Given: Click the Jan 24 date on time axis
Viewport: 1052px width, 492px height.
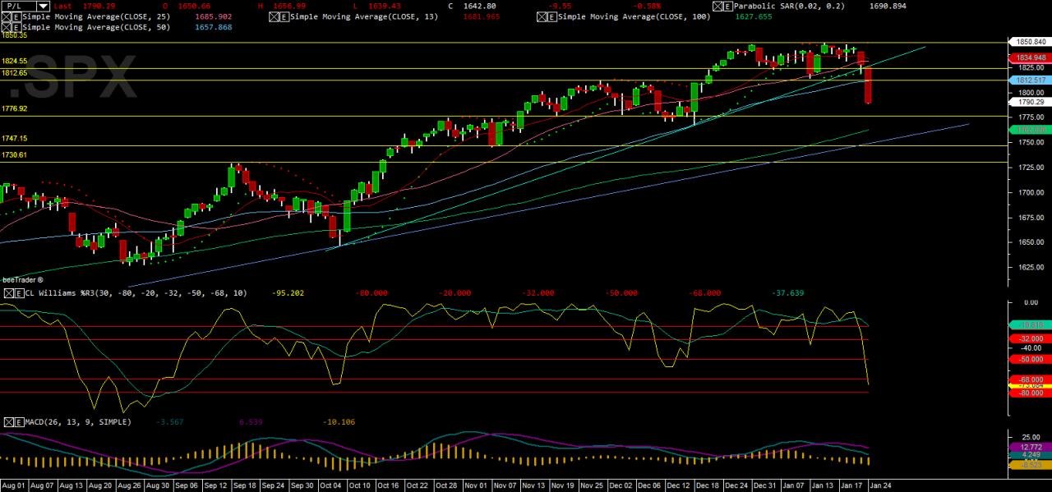Looking at the screenshot, I should 879,485.
